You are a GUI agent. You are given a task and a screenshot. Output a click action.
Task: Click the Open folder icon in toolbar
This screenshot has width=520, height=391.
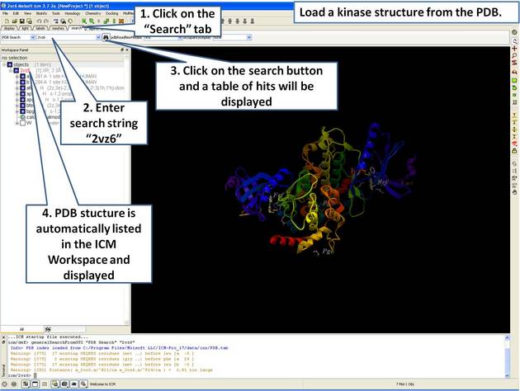[x=12, y=21]
